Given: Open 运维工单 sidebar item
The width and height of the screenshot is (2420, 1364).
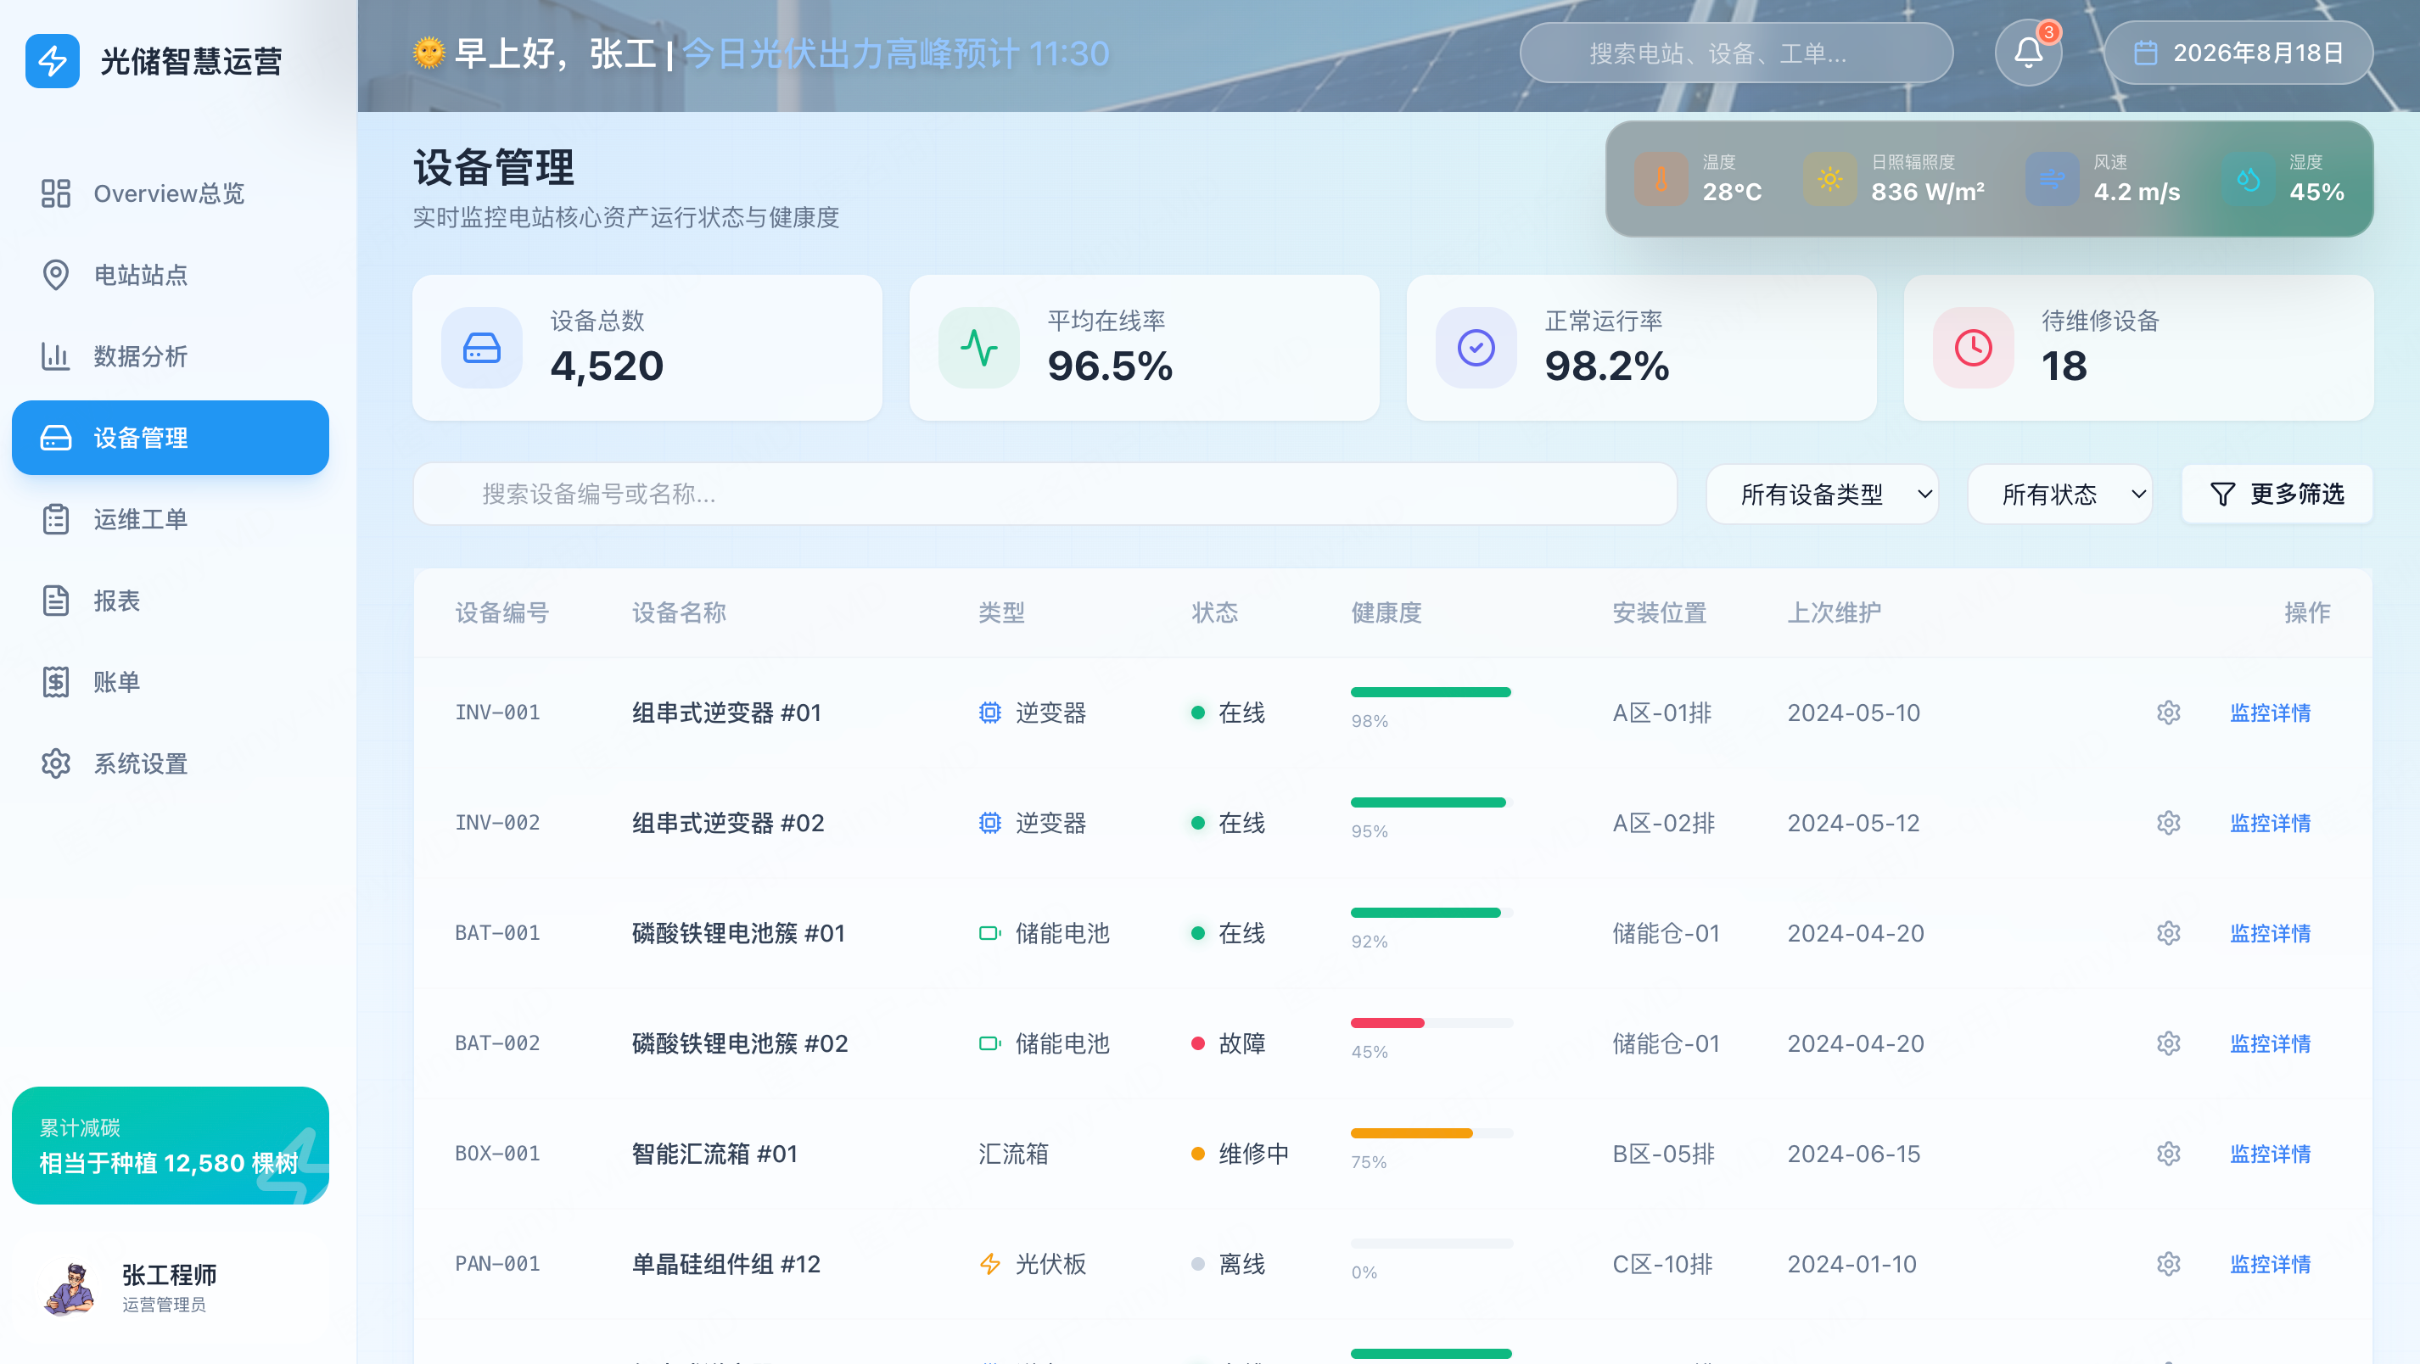Looking at the screenshot, I should [x=170, y=519].
